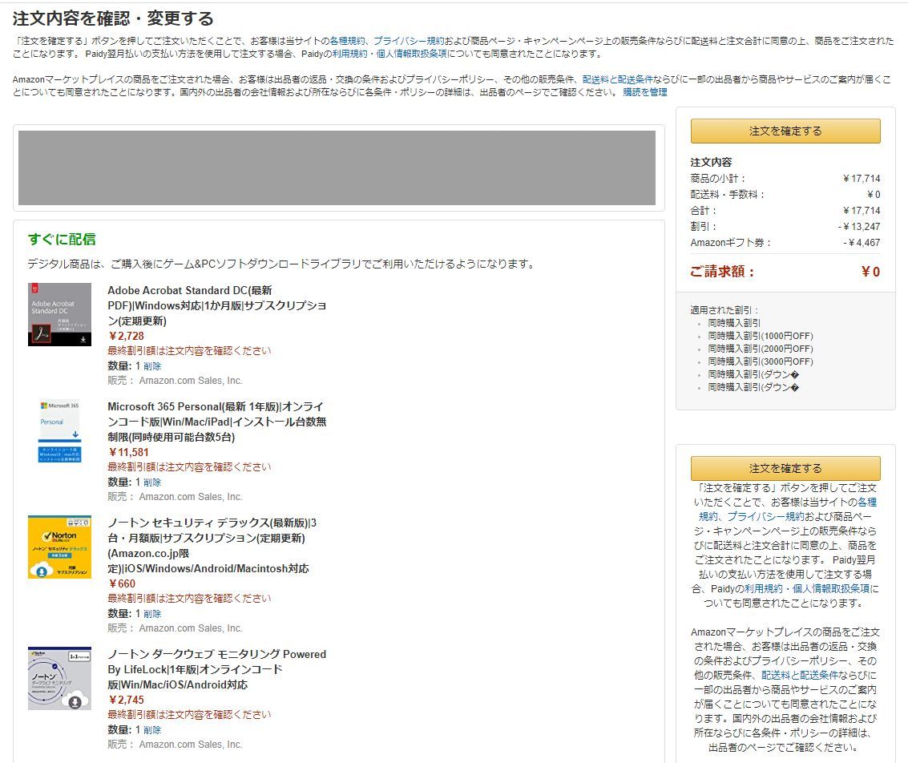Viewport: 908px width, 763px height.
Task: Open 配送料と配送条件 link in top paragraph
Action: click(617, 79)
